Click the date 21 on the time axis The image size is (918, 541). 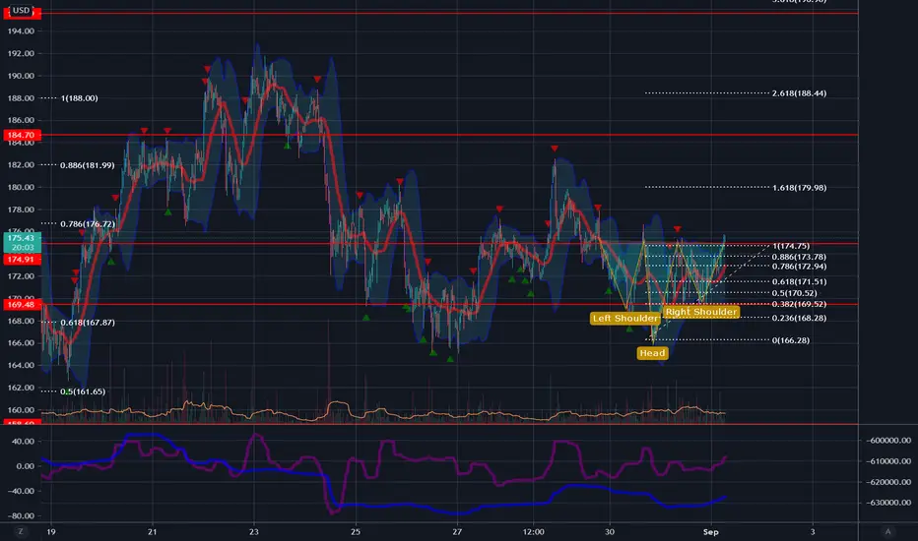click(x=153, y=531)
